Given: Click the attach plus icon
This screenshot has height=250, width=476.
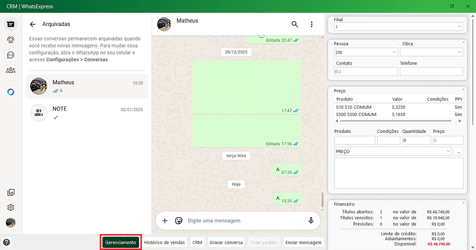Looking at the screenshot, I should pyautogui.click(x=165, y=221).
